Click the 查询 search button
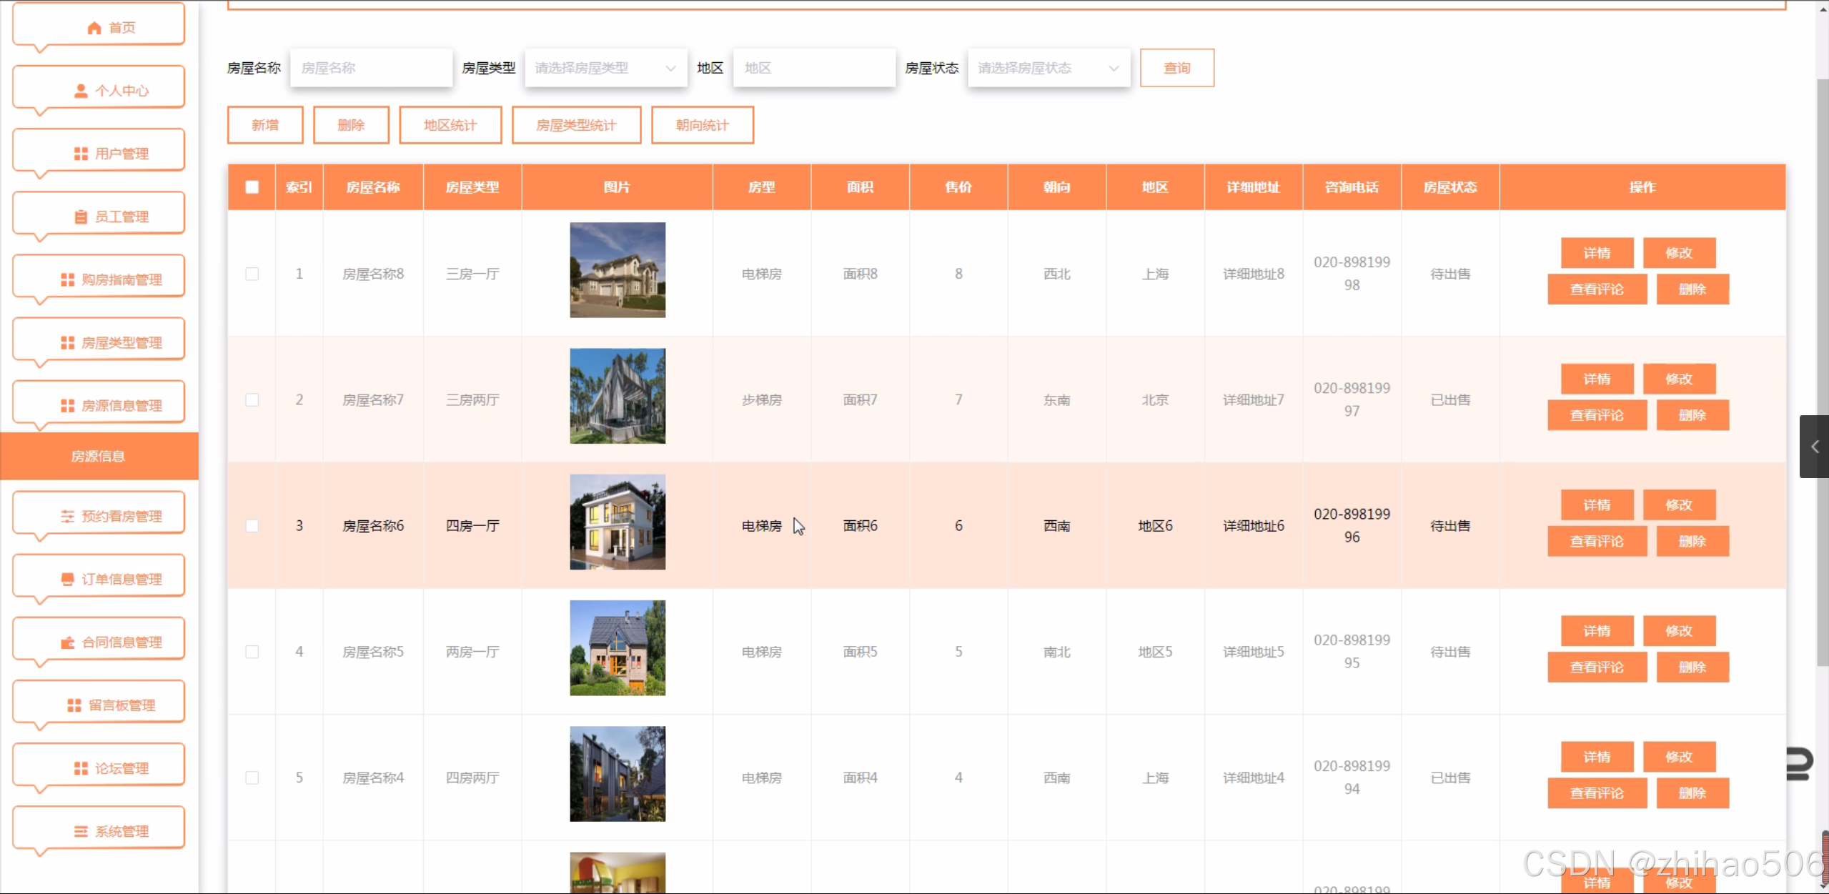 [1176, 68]
